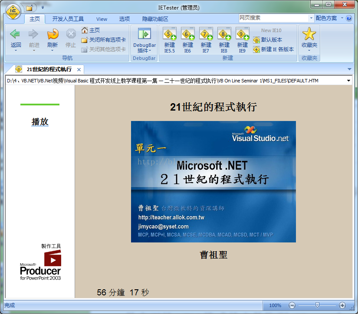Open the quick access toolbar customize arrow
The width and height of the screenshot is (358, 314).
[43, 7]
